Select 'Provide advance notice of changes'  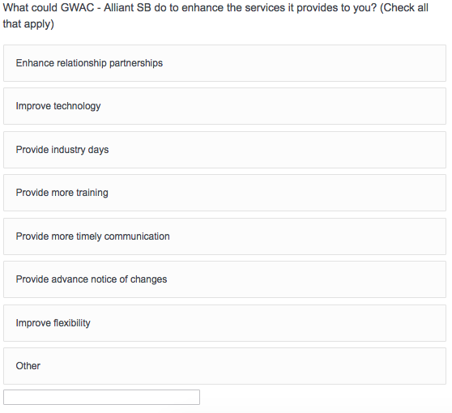pos(224,279)
